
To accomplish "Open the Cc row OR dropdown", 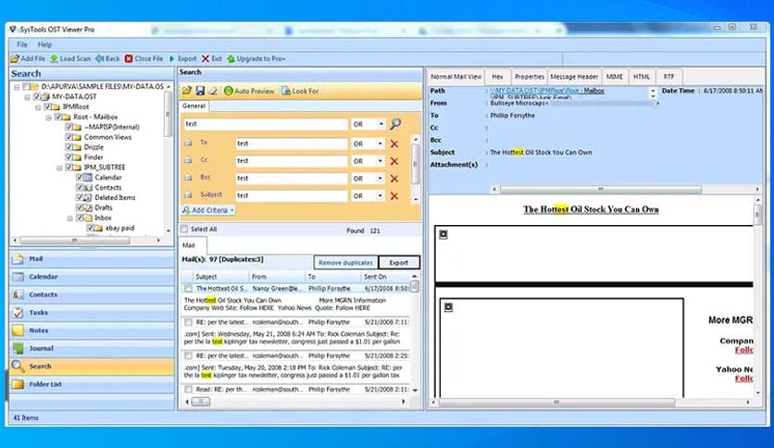I will 381,161.
